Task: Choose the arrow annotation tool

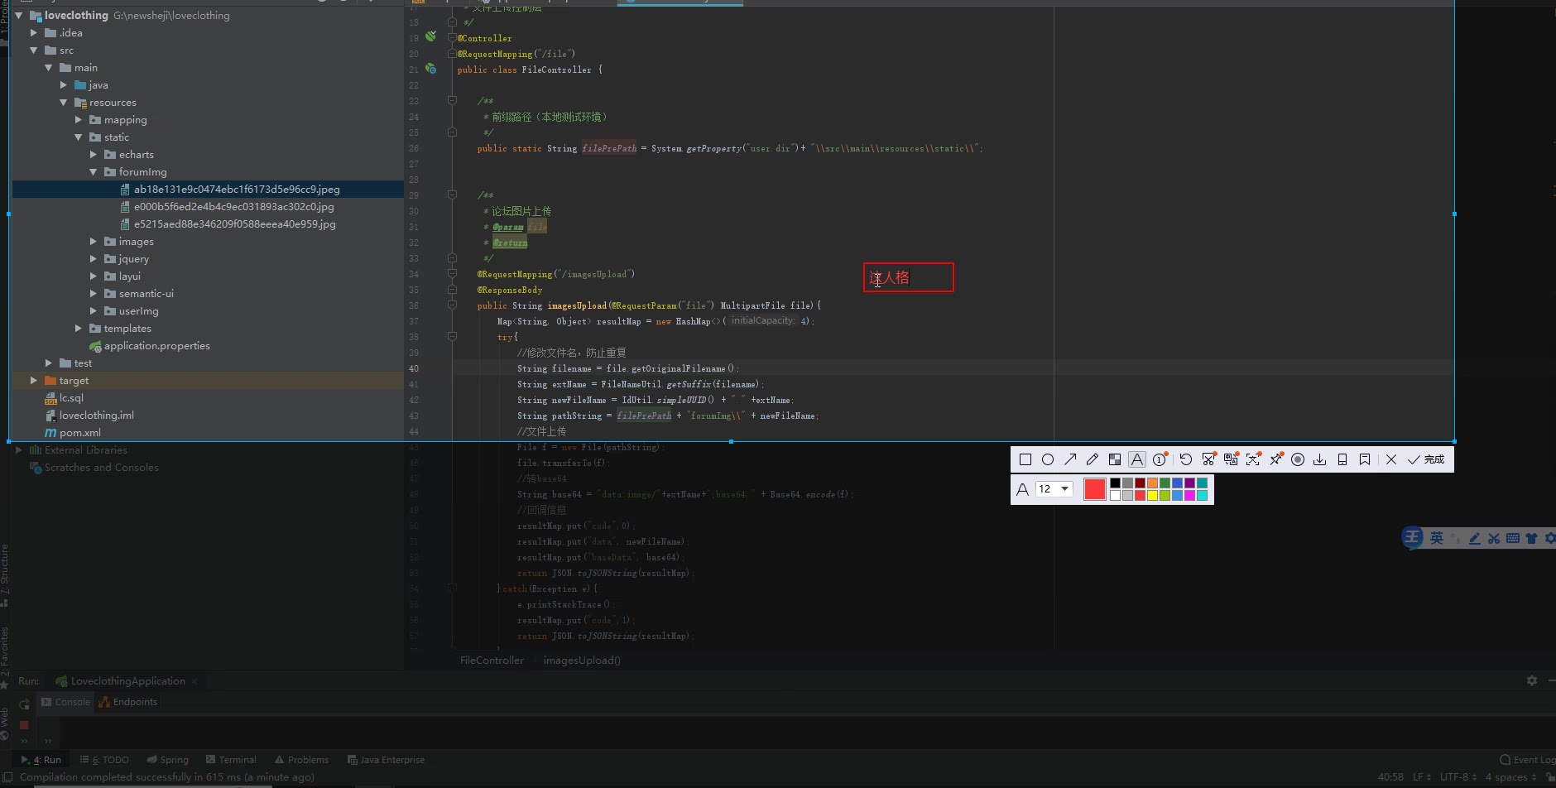Action: 1070,459
